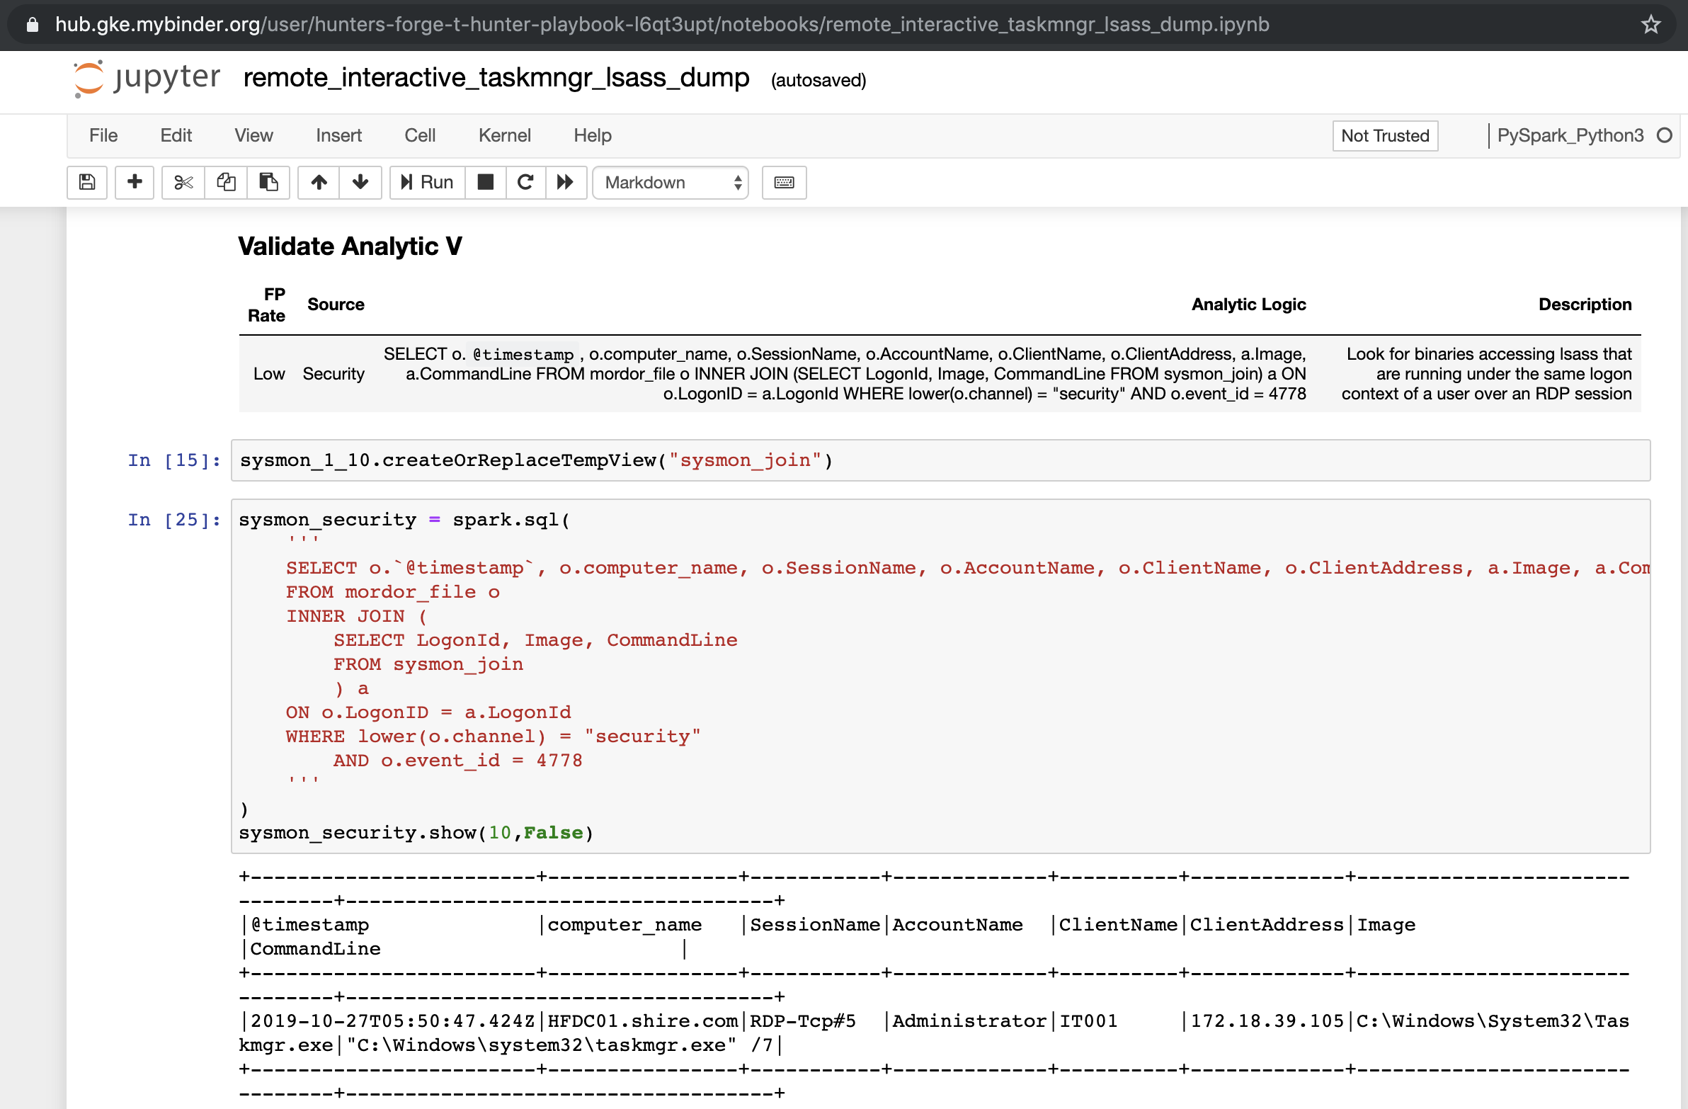Check kernel status via the kernel circle indicator
Screen dimensions: 1688x1109
pyautogui.click(x=1666, y=135)
